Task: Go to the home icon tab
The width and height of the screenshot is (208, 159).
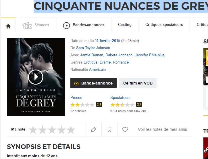Action: point(8,26)
